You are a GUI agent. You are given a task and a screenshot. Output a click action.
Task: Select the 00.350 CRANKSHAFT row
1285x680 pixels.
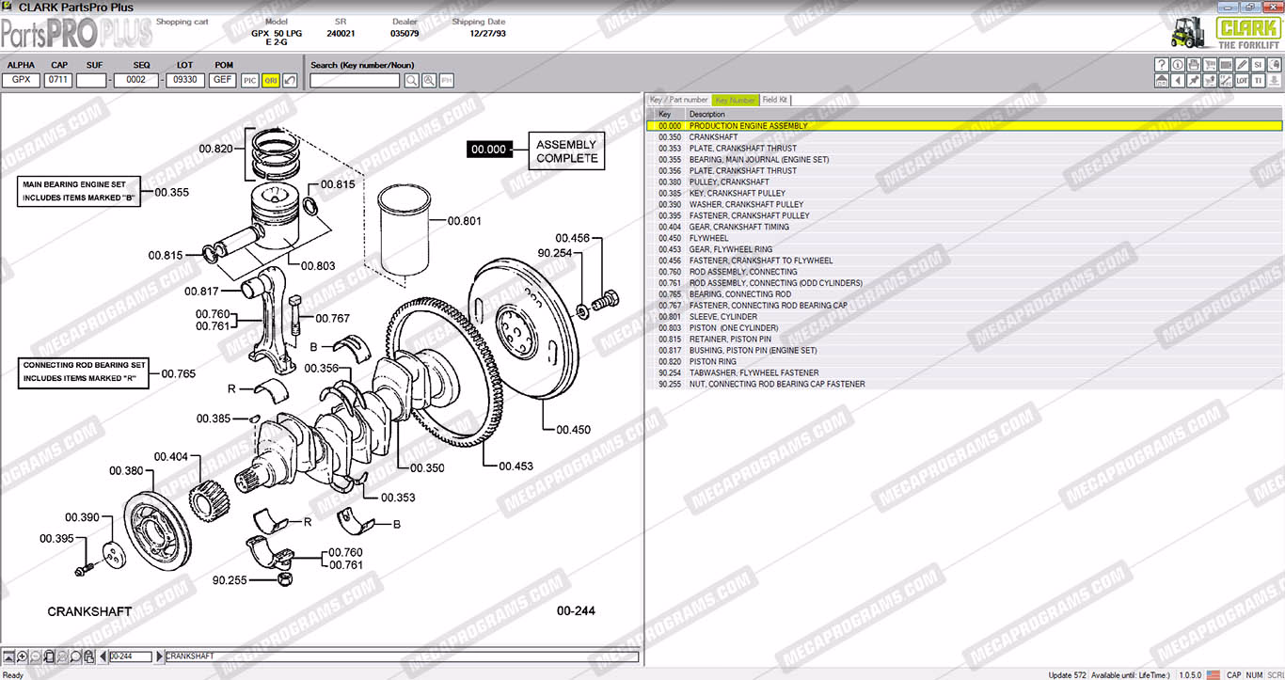click(x=964, y=136)
